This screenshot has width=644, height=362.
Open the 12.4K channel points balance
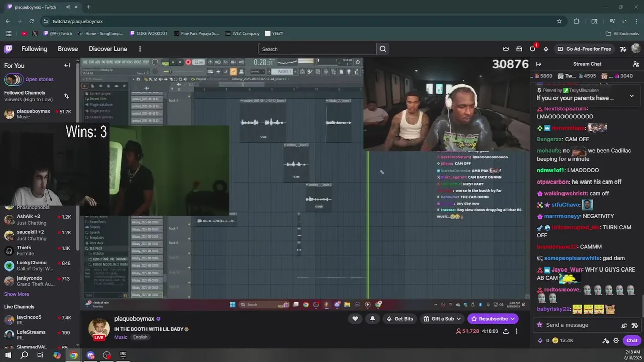click(x=562, y=340)
